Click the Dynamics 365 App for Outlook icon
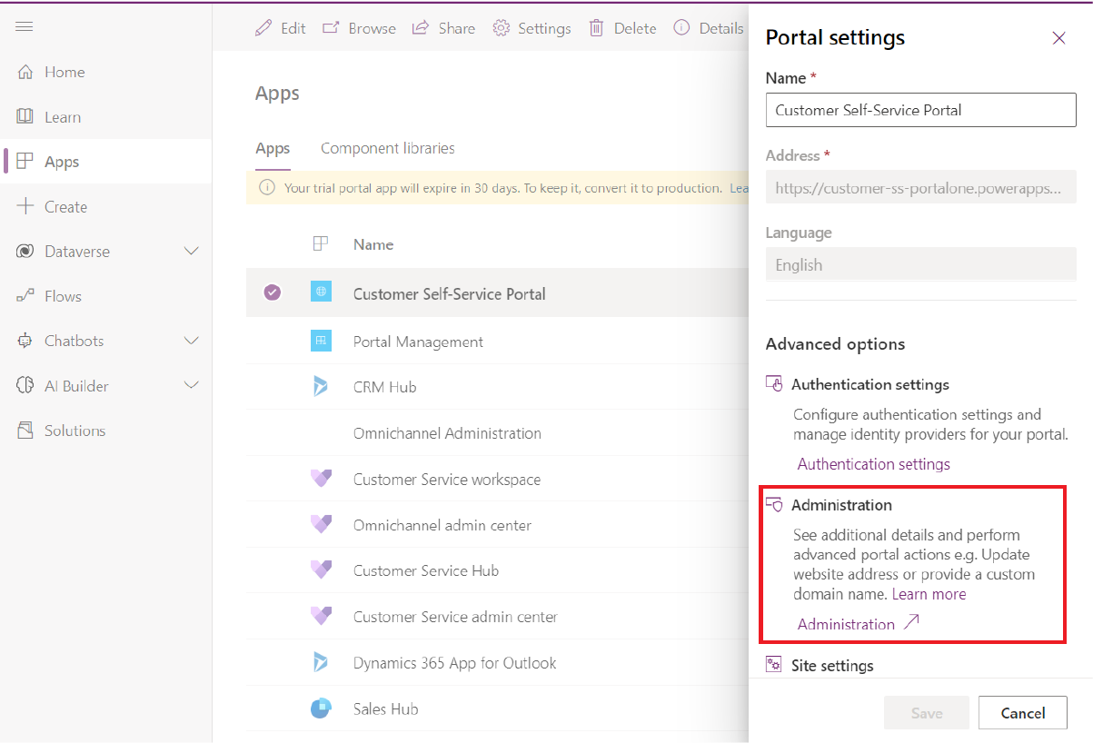Viewport: 1093px width, 743px height. coord(321,662)
